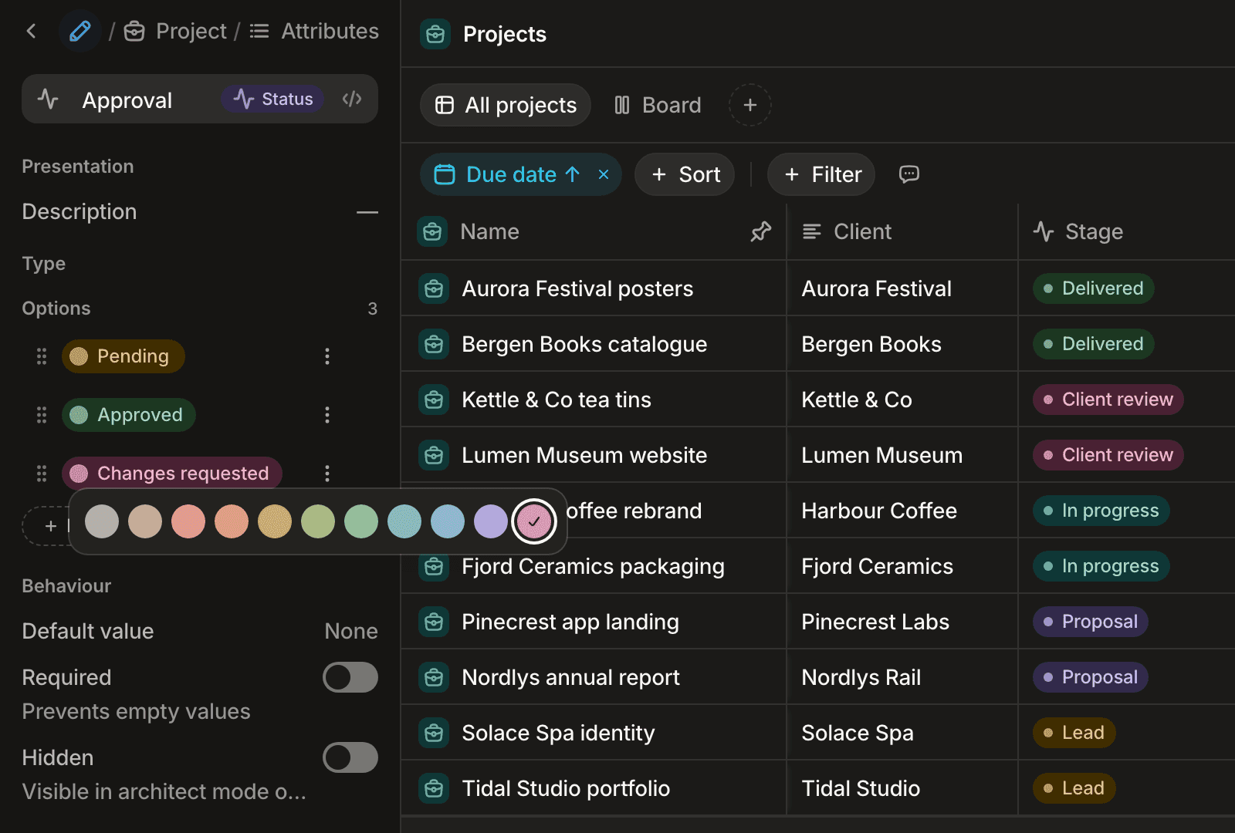The width and height of the screenshot is (1235, 833).
Task: Go back using the left chevron
Action: [x=32, y=31]
